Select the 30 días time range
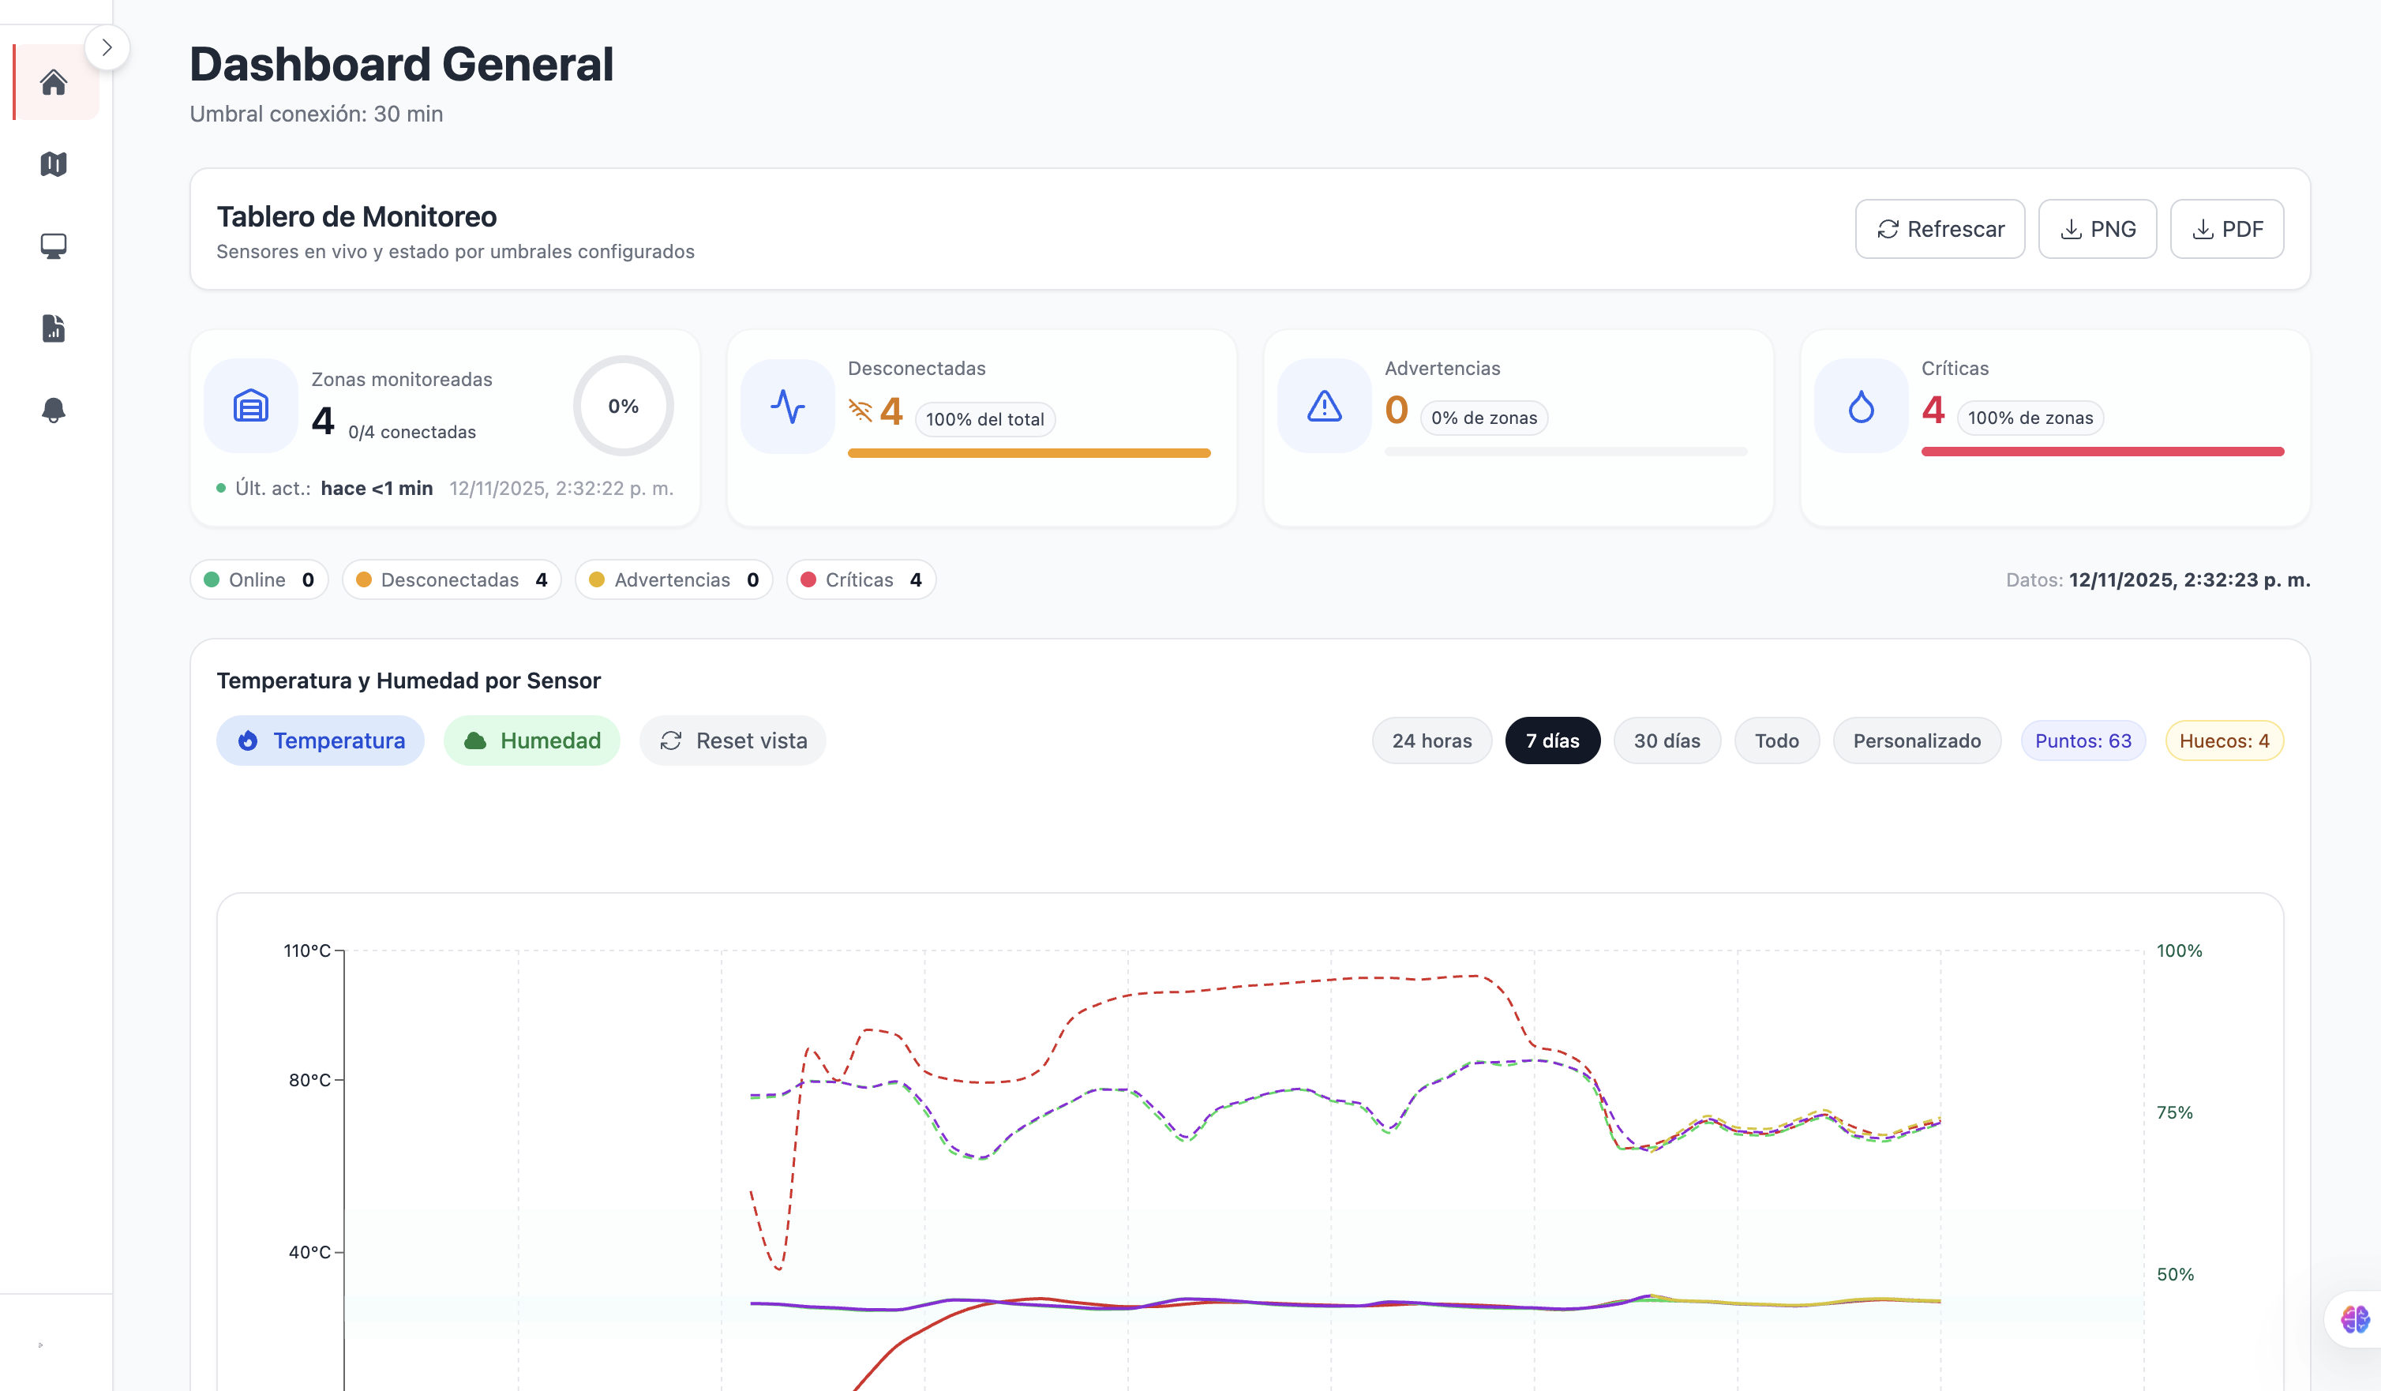This screenshot has height=1391, width=2381. [x=1667, y=740]
